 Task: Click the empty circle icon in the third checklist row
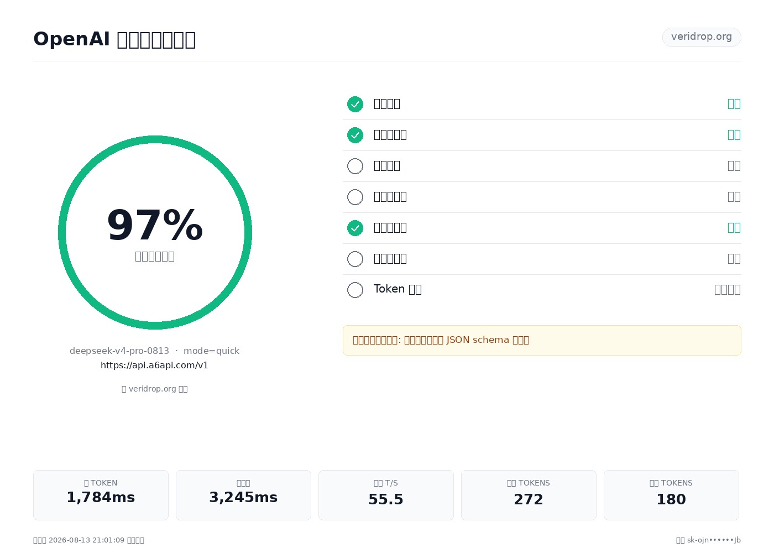pos(355,166)
